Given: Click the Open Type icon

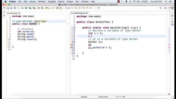Looking at the screenshot, I should click(x=46, y=8).
